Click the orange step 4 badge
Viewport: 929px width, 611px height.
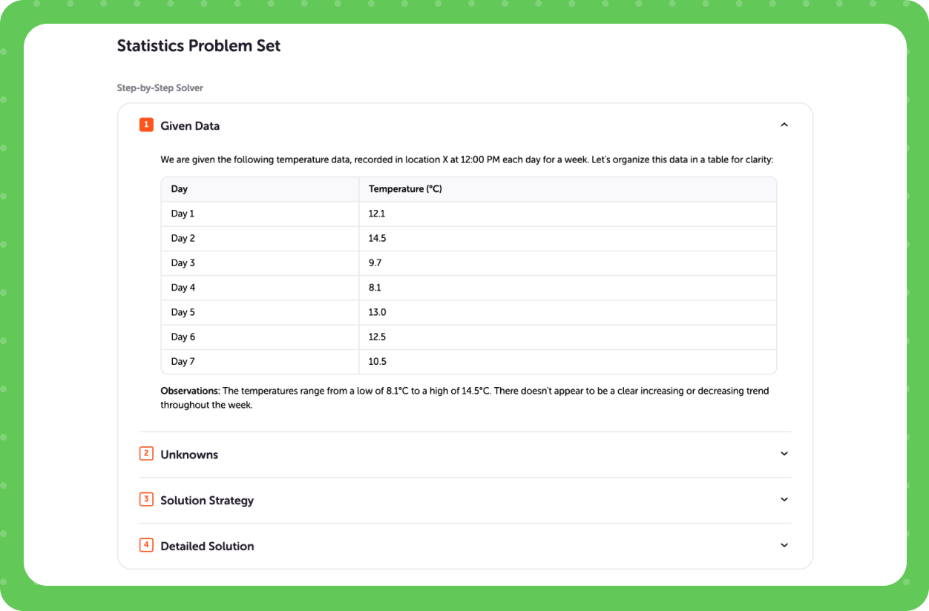tap(146, 545)
